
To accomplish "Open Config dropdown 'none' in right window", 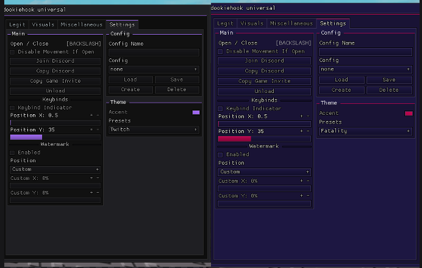I will click(365, 69).
